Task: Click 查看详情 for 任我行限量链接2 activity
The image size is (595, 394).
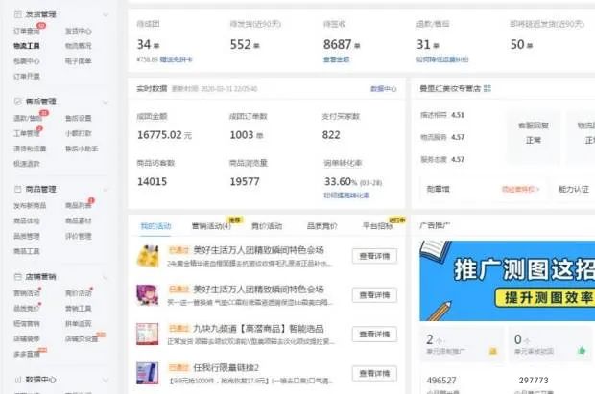Action: coord(374,374)
